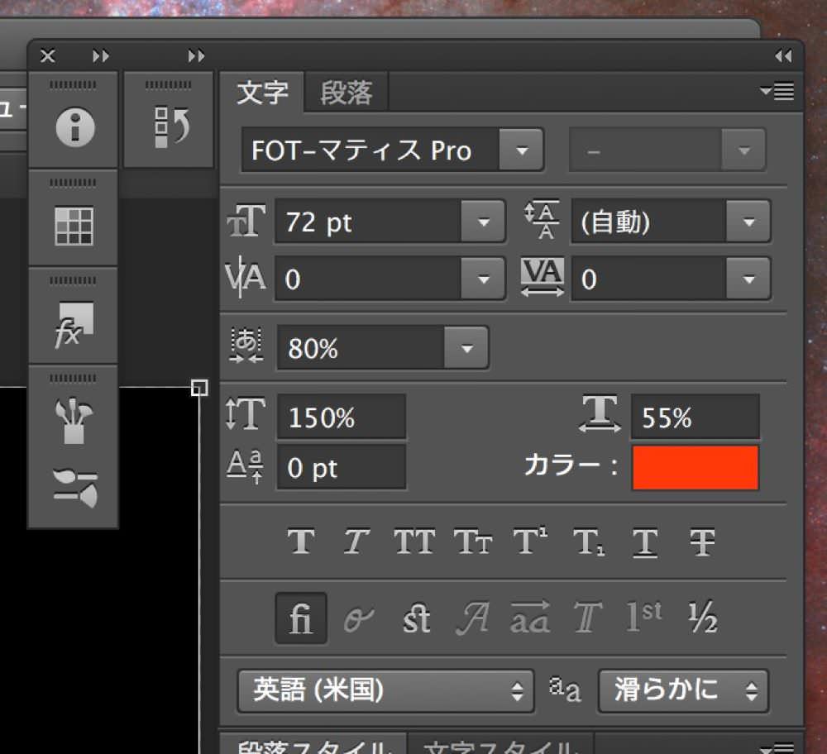Click the FOT-マティス Pro font name field
This screenshot has width=827, height=754.
[x=370, y=150]
